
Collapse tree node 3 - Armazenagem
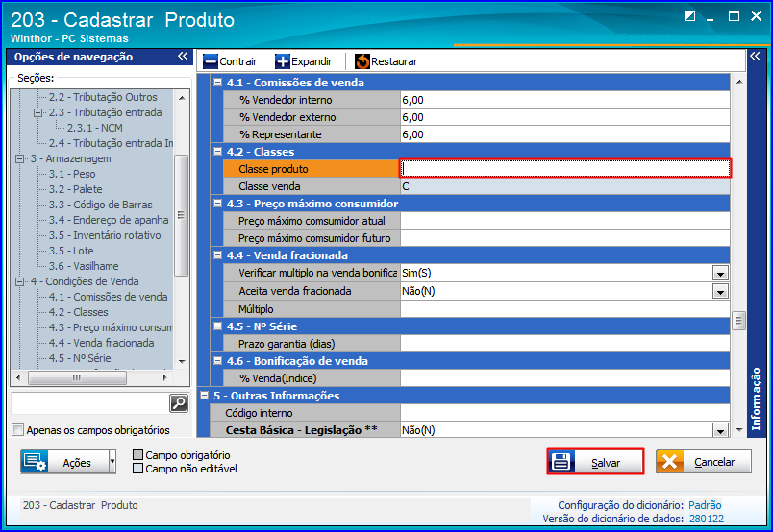[20, 158]
